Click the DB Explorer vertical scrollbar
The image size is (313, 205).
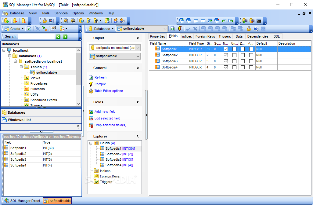point(78,77)
